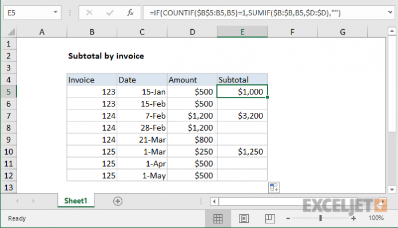The width and height of the screenshot is (398, 228).
Task: Select the Sheet1 tab
Action: tap(75, 201)
